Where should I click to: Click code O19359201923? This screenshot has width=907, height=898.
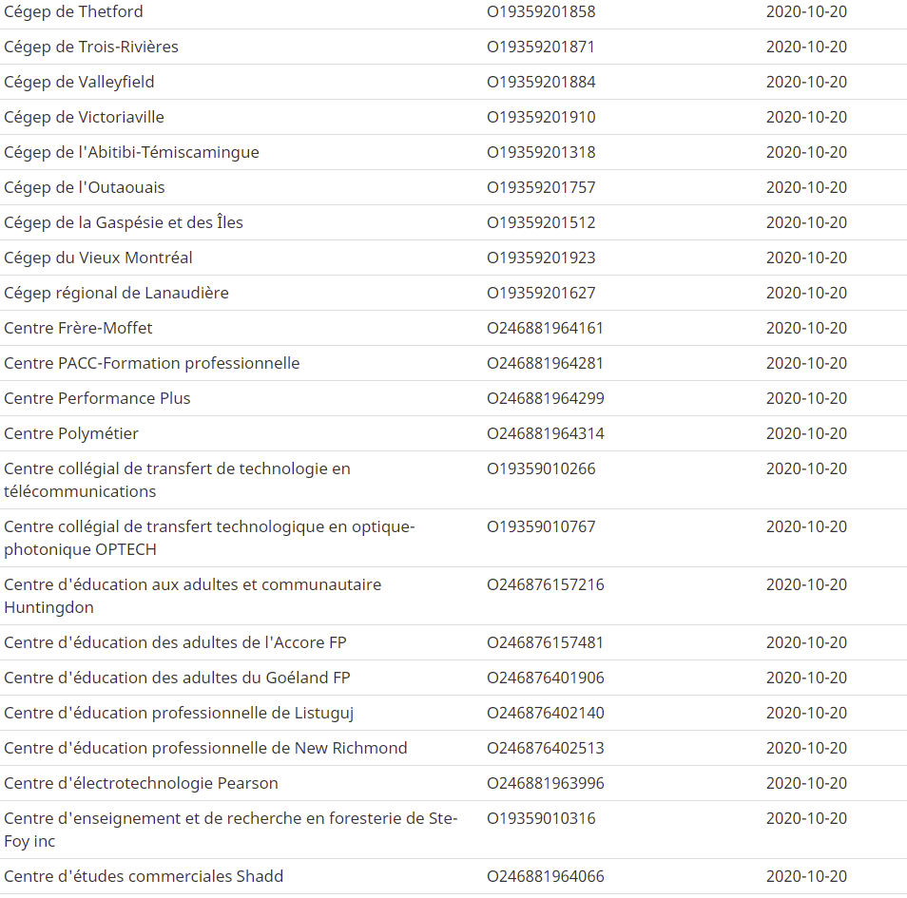pyautogui.click(x=541, y=258)
